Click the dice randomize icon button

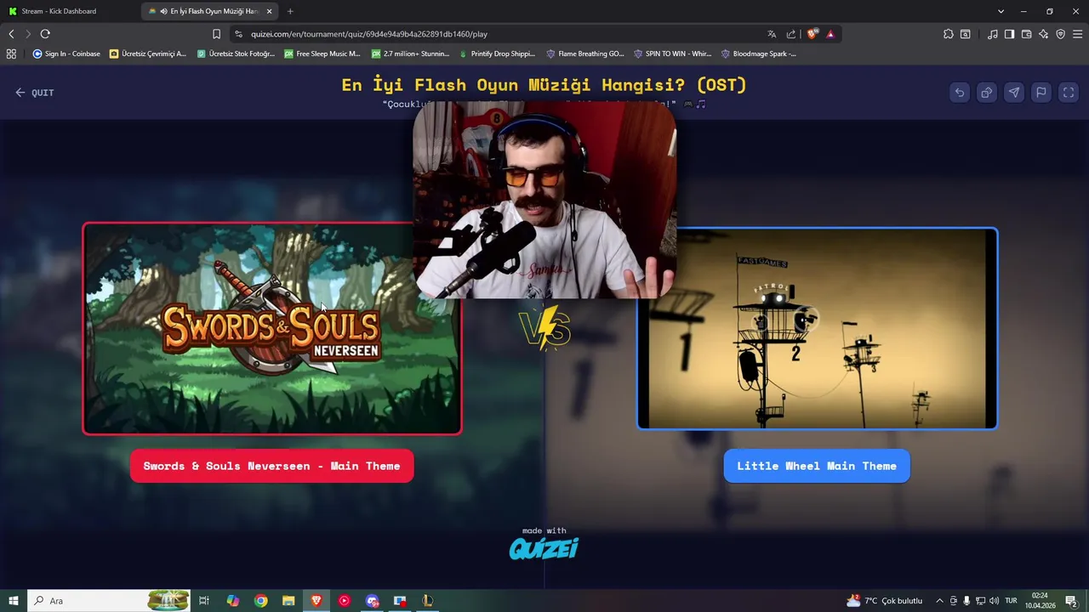tap(987, 93)
